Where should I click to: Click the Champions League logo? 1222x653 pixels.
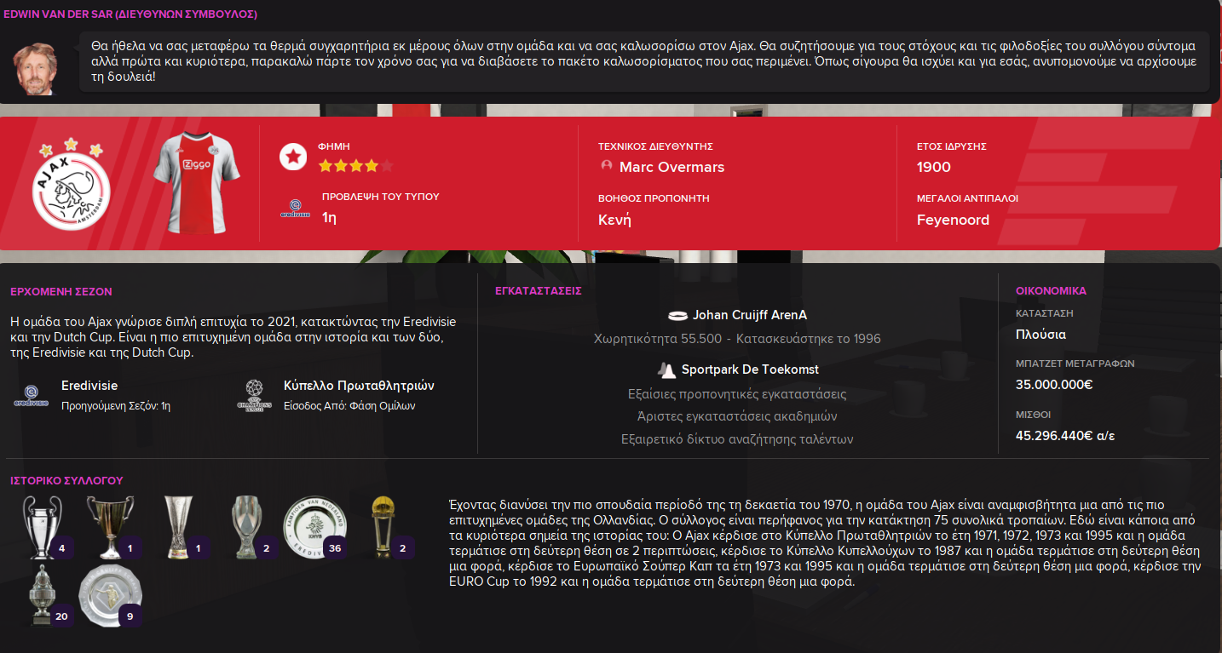(254, 396)
